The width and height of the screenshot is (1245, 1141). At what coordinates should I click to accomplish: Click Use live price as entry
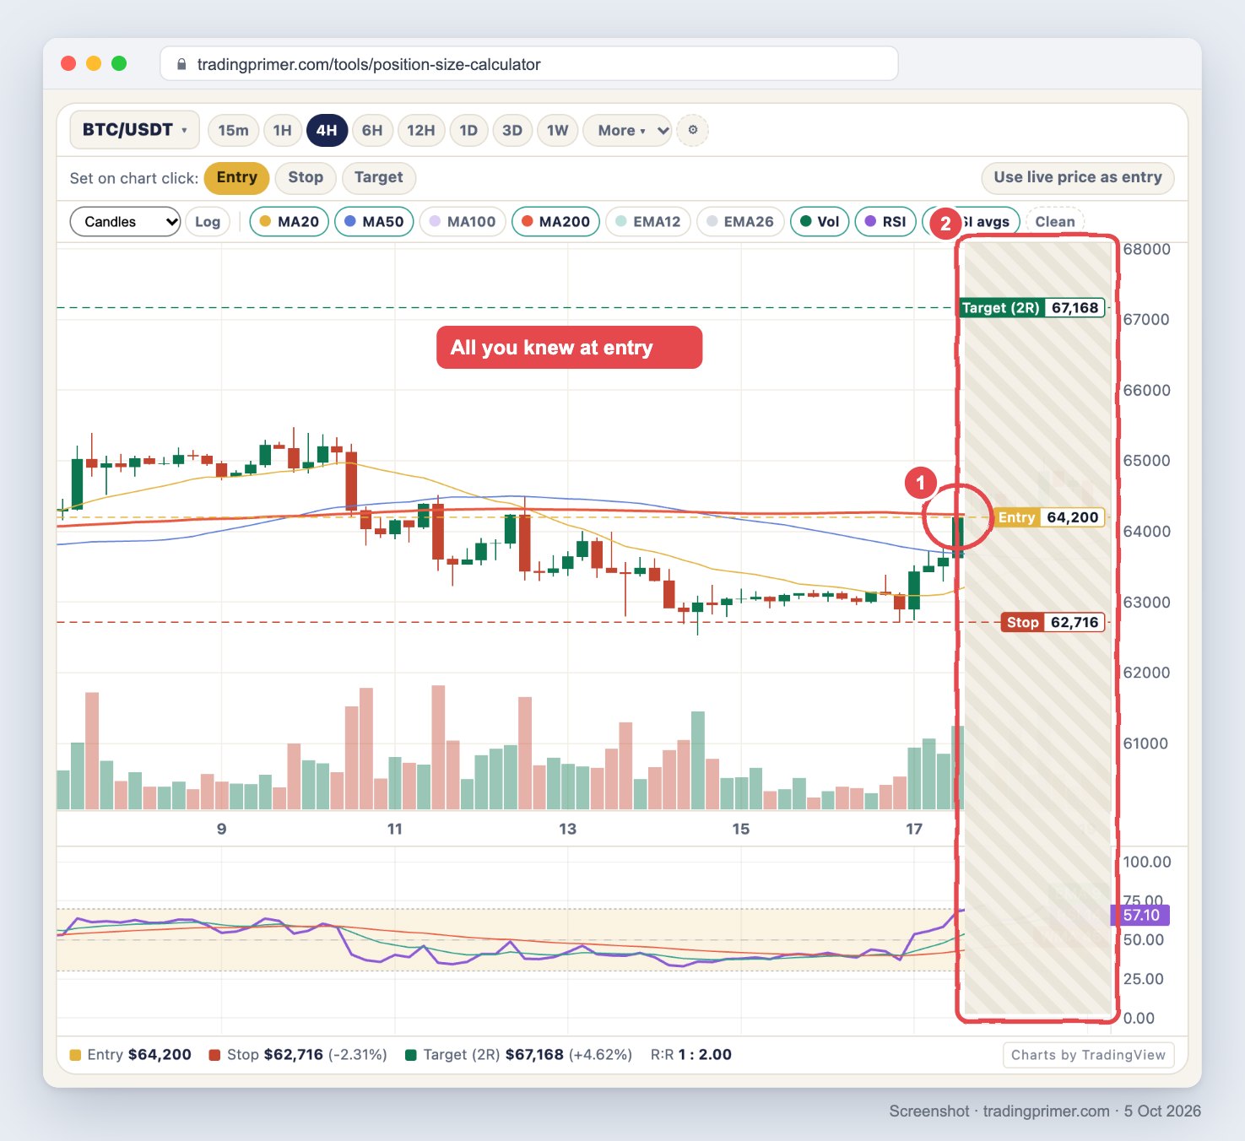click(x=1078, y=177)
